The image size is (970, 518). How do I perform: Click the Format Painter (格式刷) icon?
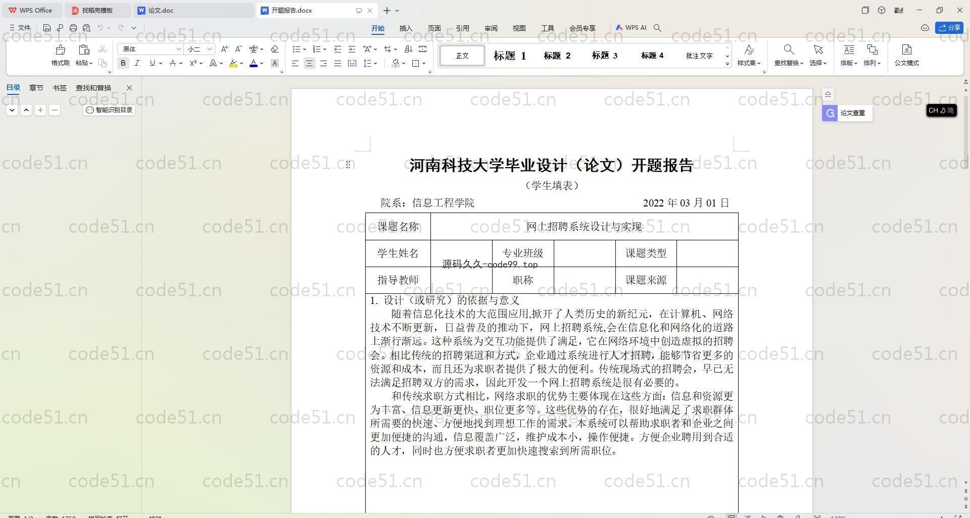coord(60,49)
